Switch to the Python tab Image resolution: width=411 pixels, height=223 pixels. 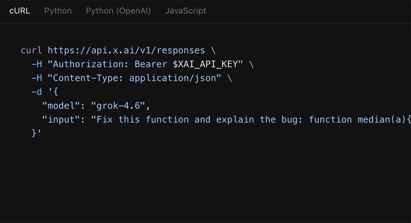point(58,10)
